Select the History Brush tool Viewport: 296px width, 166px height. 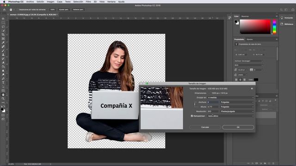(3, 59)
